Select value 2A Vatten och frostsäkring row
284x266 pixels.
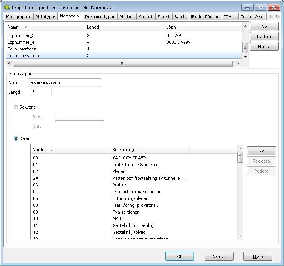[x=134, y=178]
